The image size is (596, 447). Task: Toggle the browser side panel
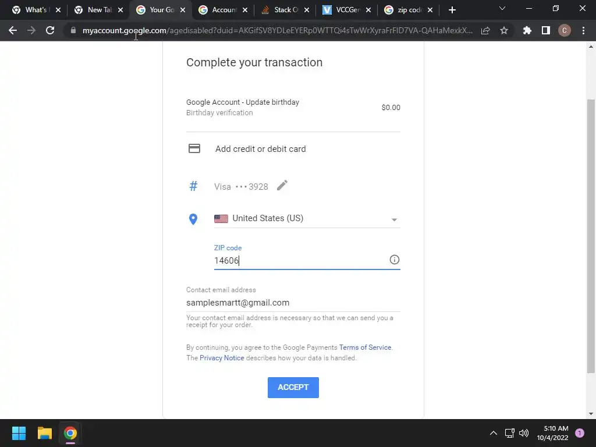click(546, 30)
